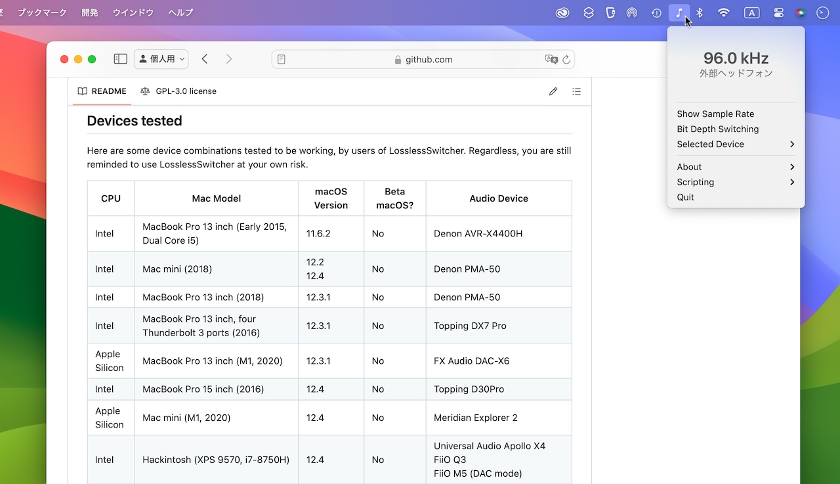This screenshot has width=840, height=484.
Task: Edit README with the pencil icon
Action: click(x=553, y=91)
